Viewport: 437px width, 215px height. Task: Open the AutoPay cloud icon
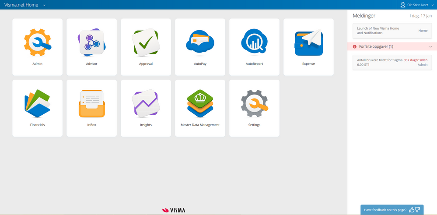[x=200, y=42]
